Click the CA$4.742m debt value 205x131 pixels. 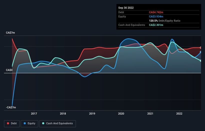pos(156,12)
